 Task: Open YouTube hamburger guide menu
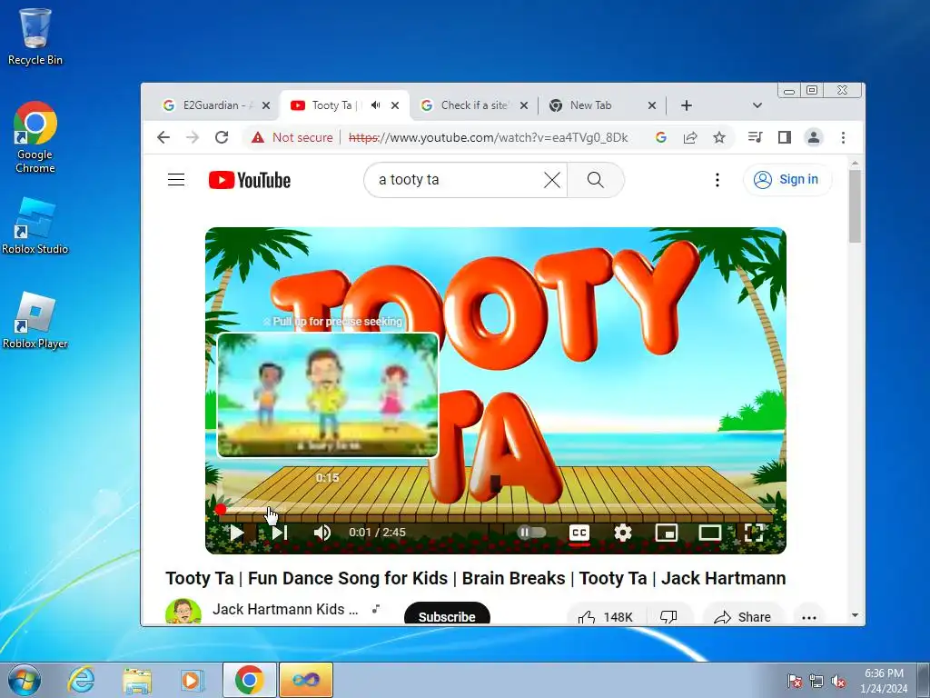(x=176, y=179)
